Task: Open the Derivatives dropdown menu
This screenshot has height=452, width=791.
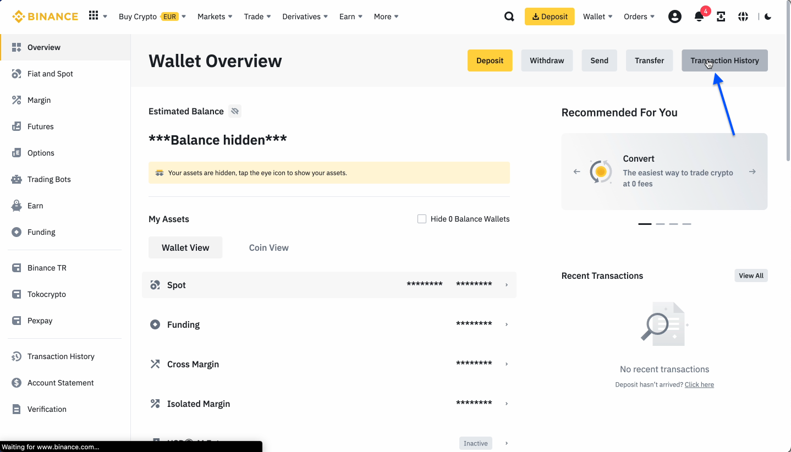Action: (x=305, y=16)
